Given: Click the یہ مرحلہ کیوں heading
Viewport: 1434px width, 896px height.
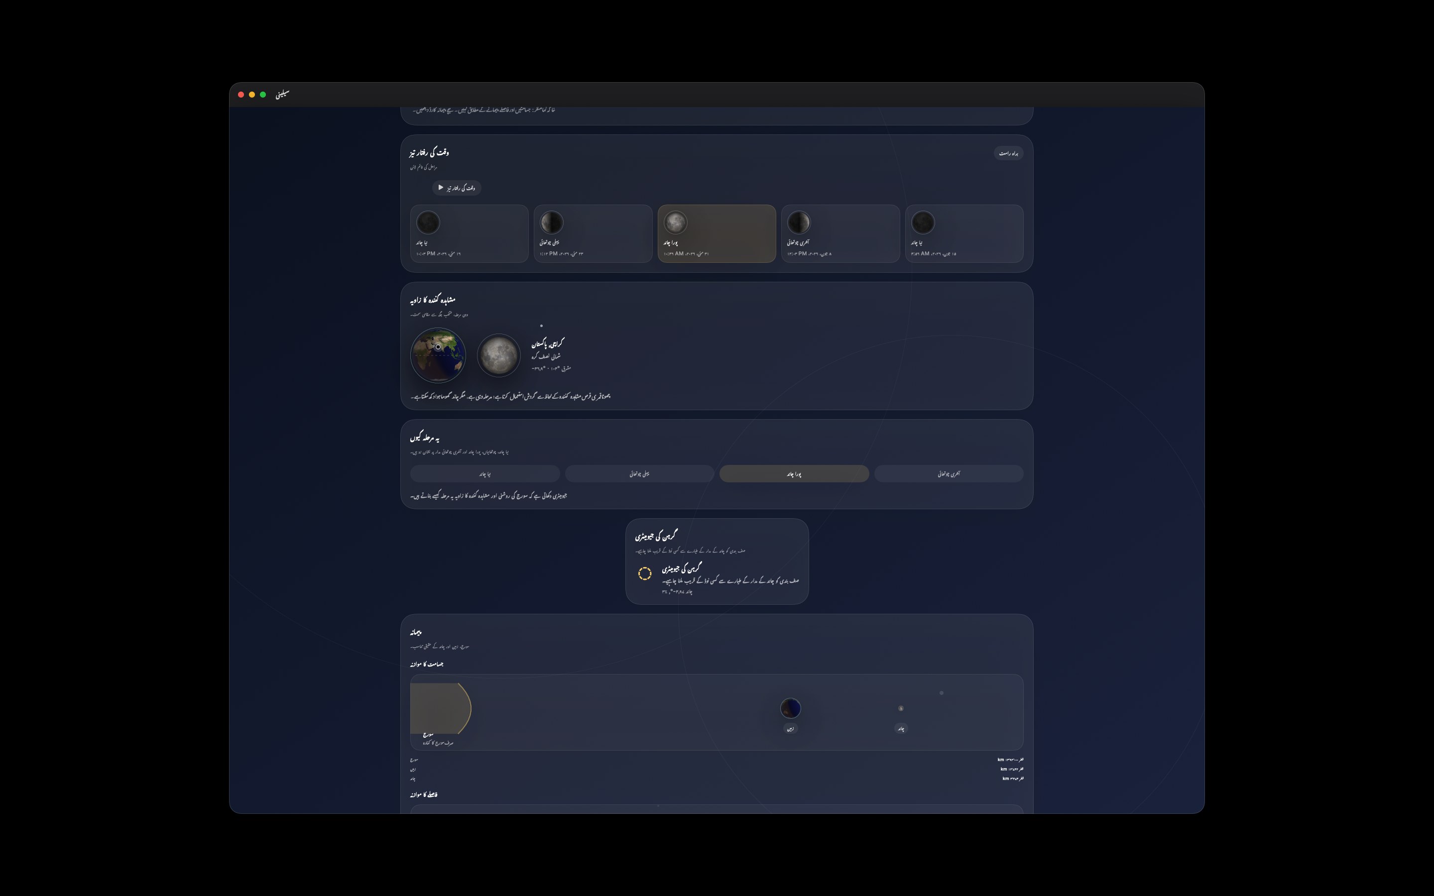Looking at the screenshot, I should click(424, 438).
